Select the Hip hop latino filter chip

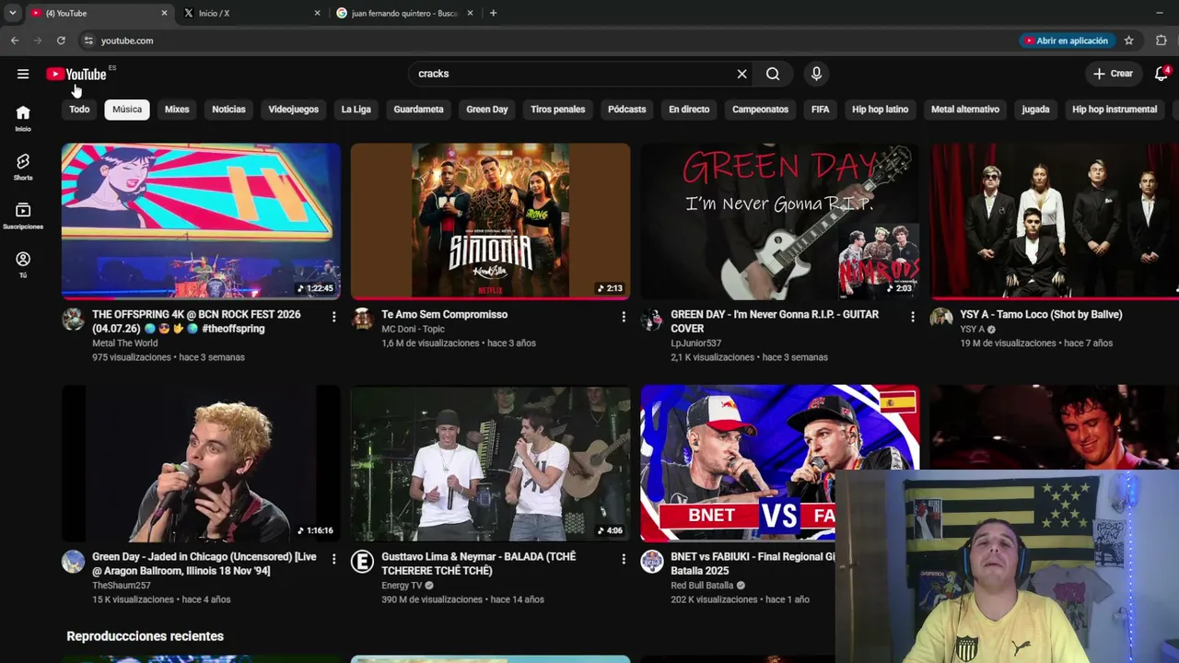[880, 110]
